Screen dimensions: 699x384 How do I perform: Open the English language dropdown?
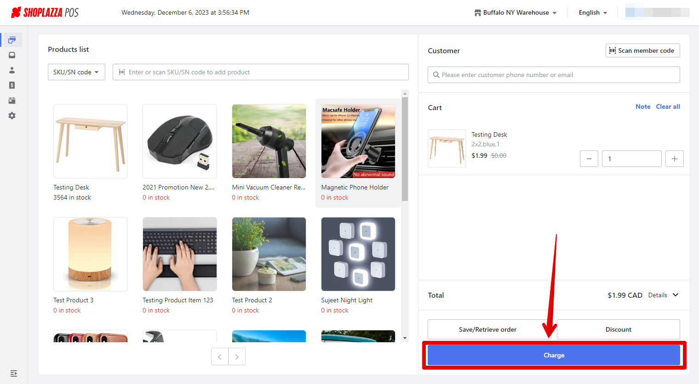pyautogui.click(x=593, y=13)
